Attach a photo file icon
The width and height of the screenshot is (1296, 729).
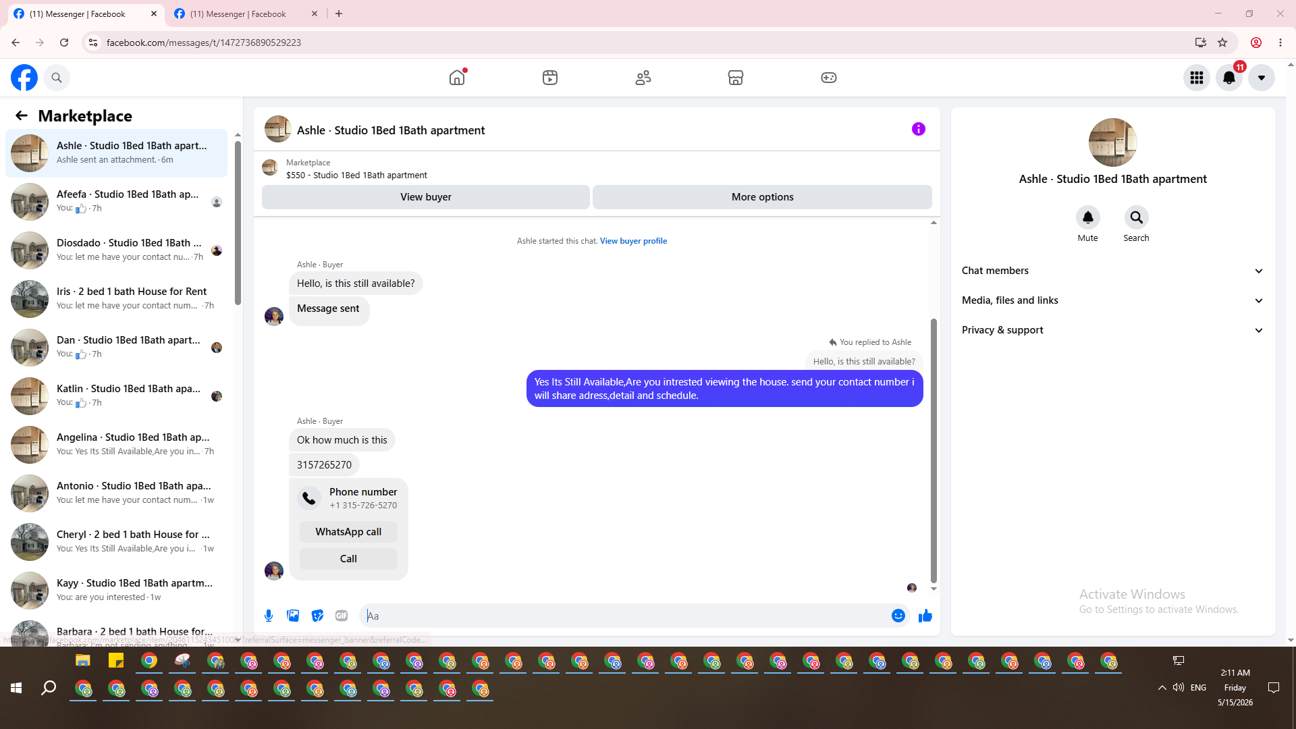[293, 616]
